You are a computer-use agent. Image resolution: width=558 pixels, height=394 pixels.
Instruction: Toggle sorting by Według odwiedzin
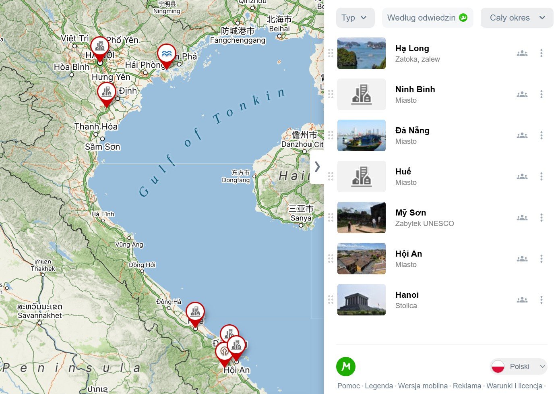coord(427,18)
